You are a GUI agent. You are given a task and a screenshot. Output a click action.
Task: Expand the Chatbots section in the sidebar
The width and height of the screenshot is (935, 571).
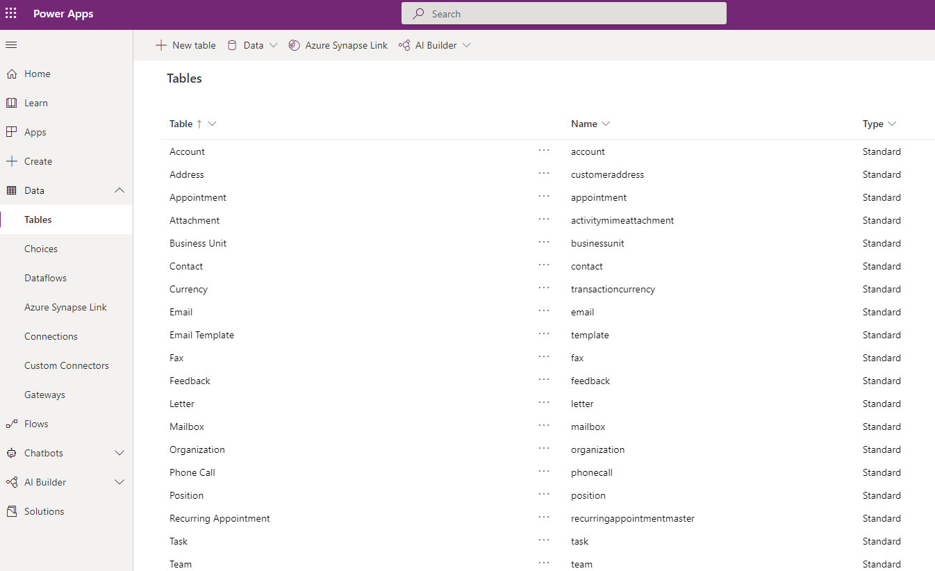click(119, 452)
